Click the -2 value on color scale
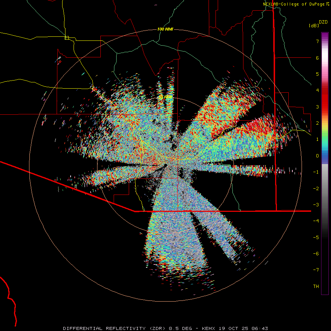The image size is (331, 331). [316, 189]
